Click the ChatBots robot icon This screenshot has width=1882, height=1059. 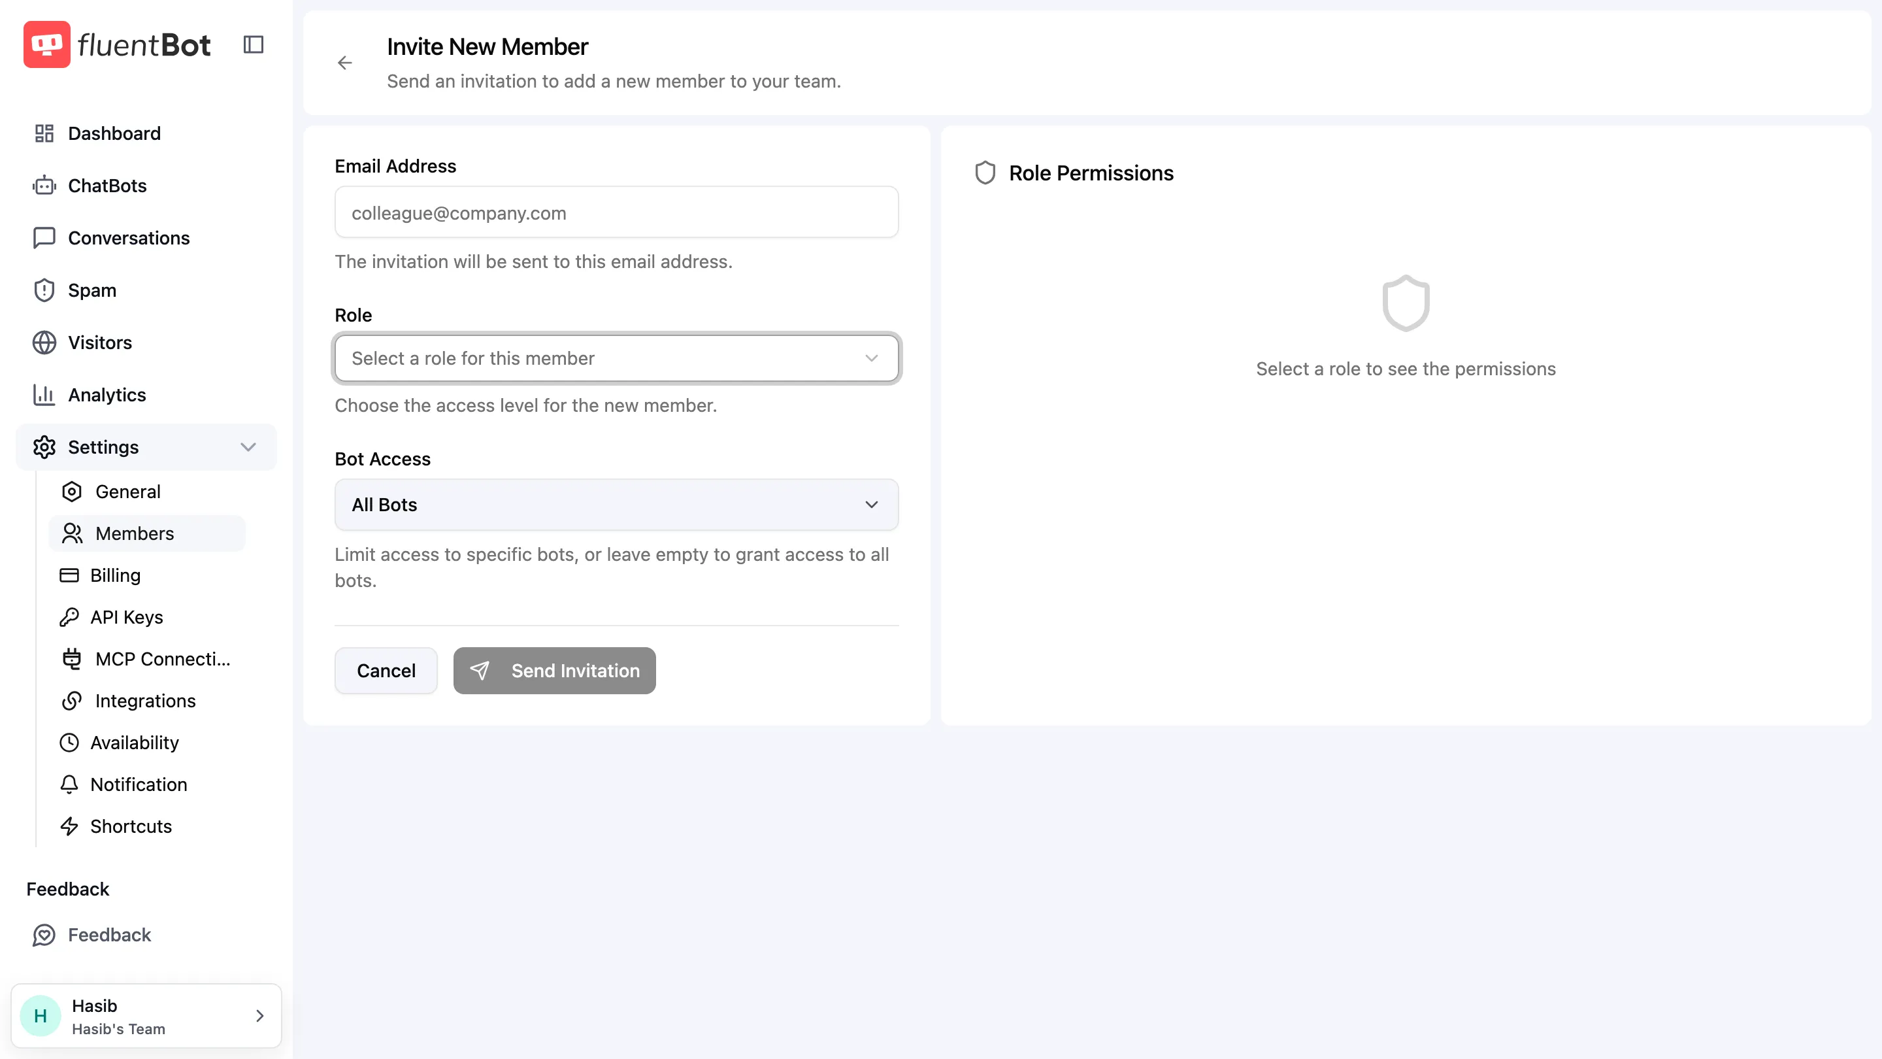44,186
